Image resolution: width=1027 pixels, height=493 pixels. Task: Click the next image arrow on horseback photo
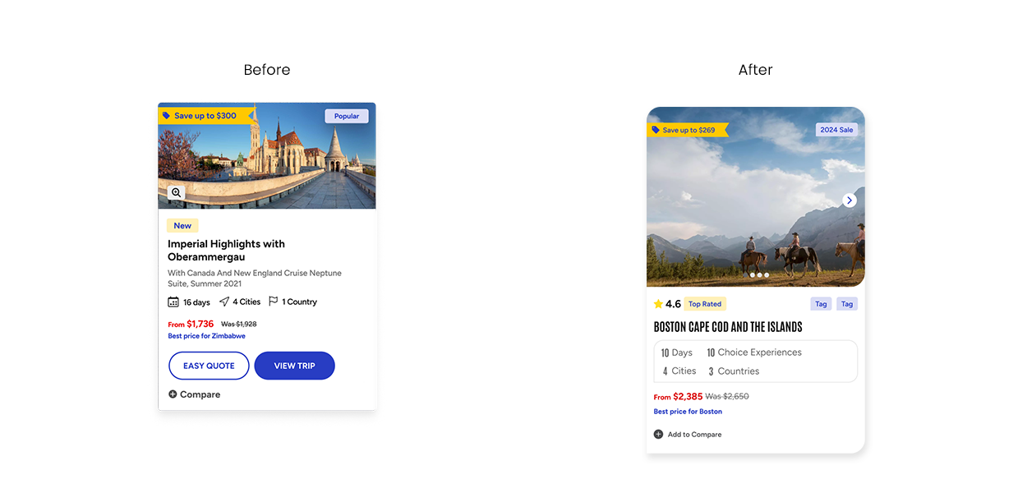click(850, 200)
